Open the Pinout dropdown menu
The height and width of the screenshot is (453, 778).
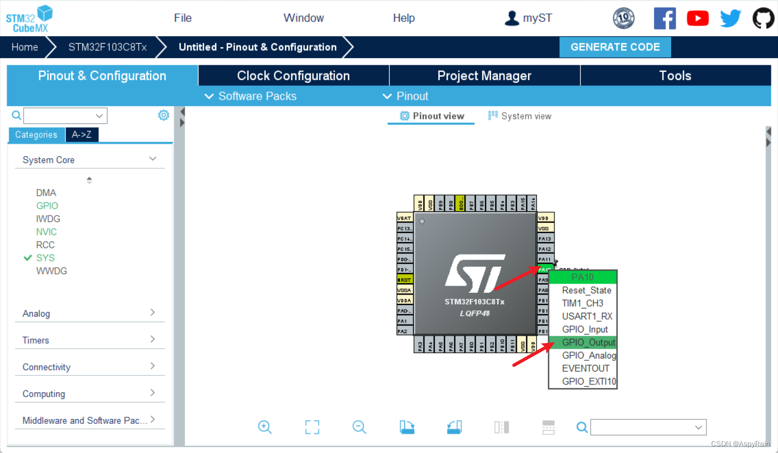[x=405, y=96]
